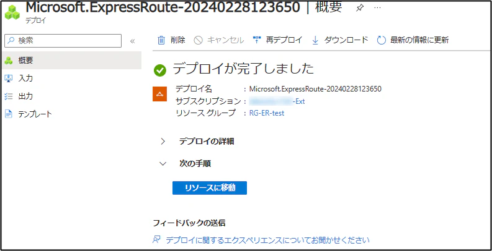492x251 pixels.
Task: Click the テンプレート document sidebar icon
Action: [x=9, y=114]
